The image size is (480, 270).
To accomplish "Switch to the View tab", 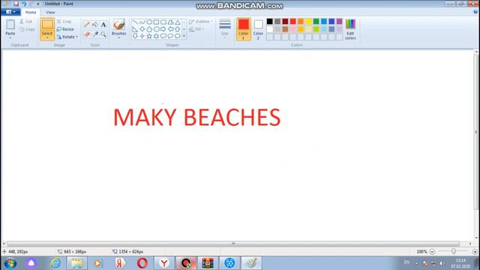I will (x=50, y=12).
